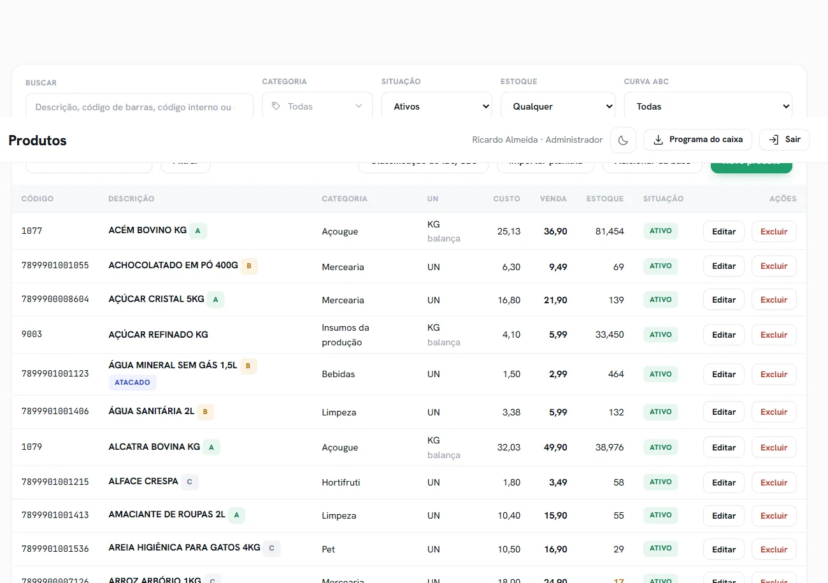Click Hortifruti category cell
Image resolution: width=828 pixels, height=583 pixels.
341,482
